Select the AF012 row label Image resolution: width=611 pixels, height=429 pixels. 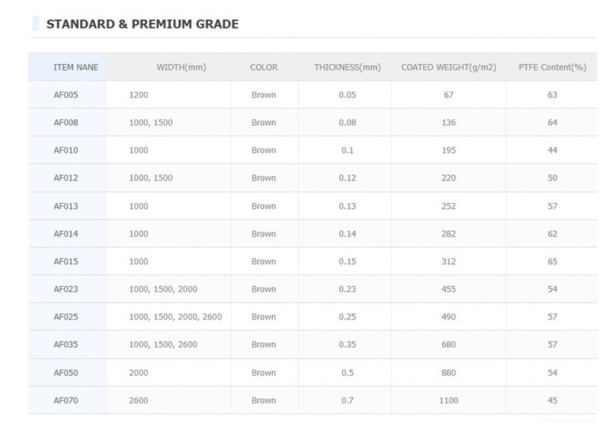pyautogui.click(x=66, y=178)
